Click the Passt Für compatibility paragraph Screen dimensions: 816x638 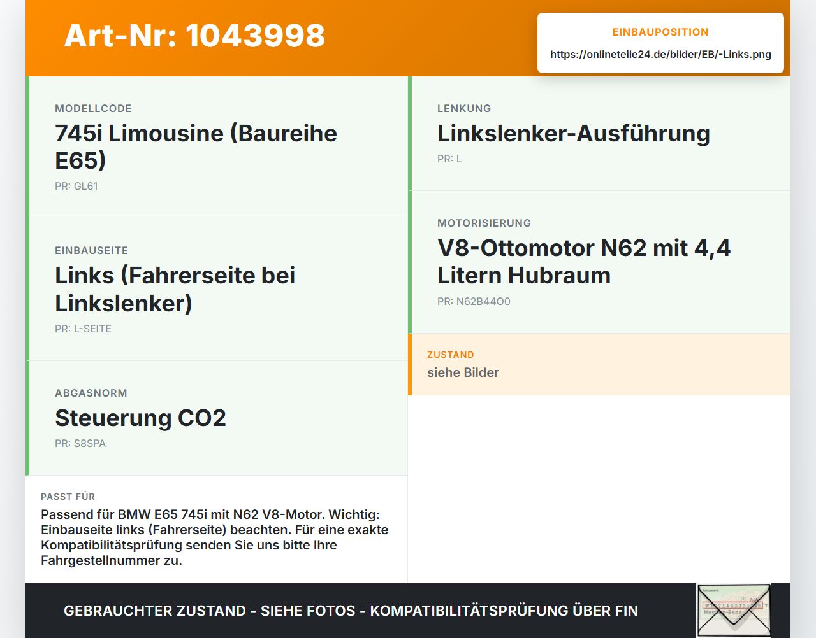[215, 537]
